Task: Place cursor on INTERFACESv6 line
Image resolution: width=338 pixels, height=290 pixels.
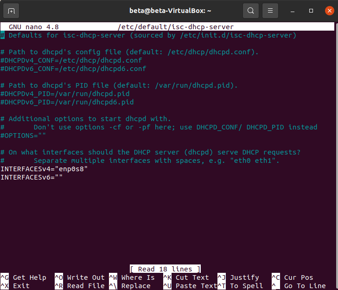Action: coord(32,177)
